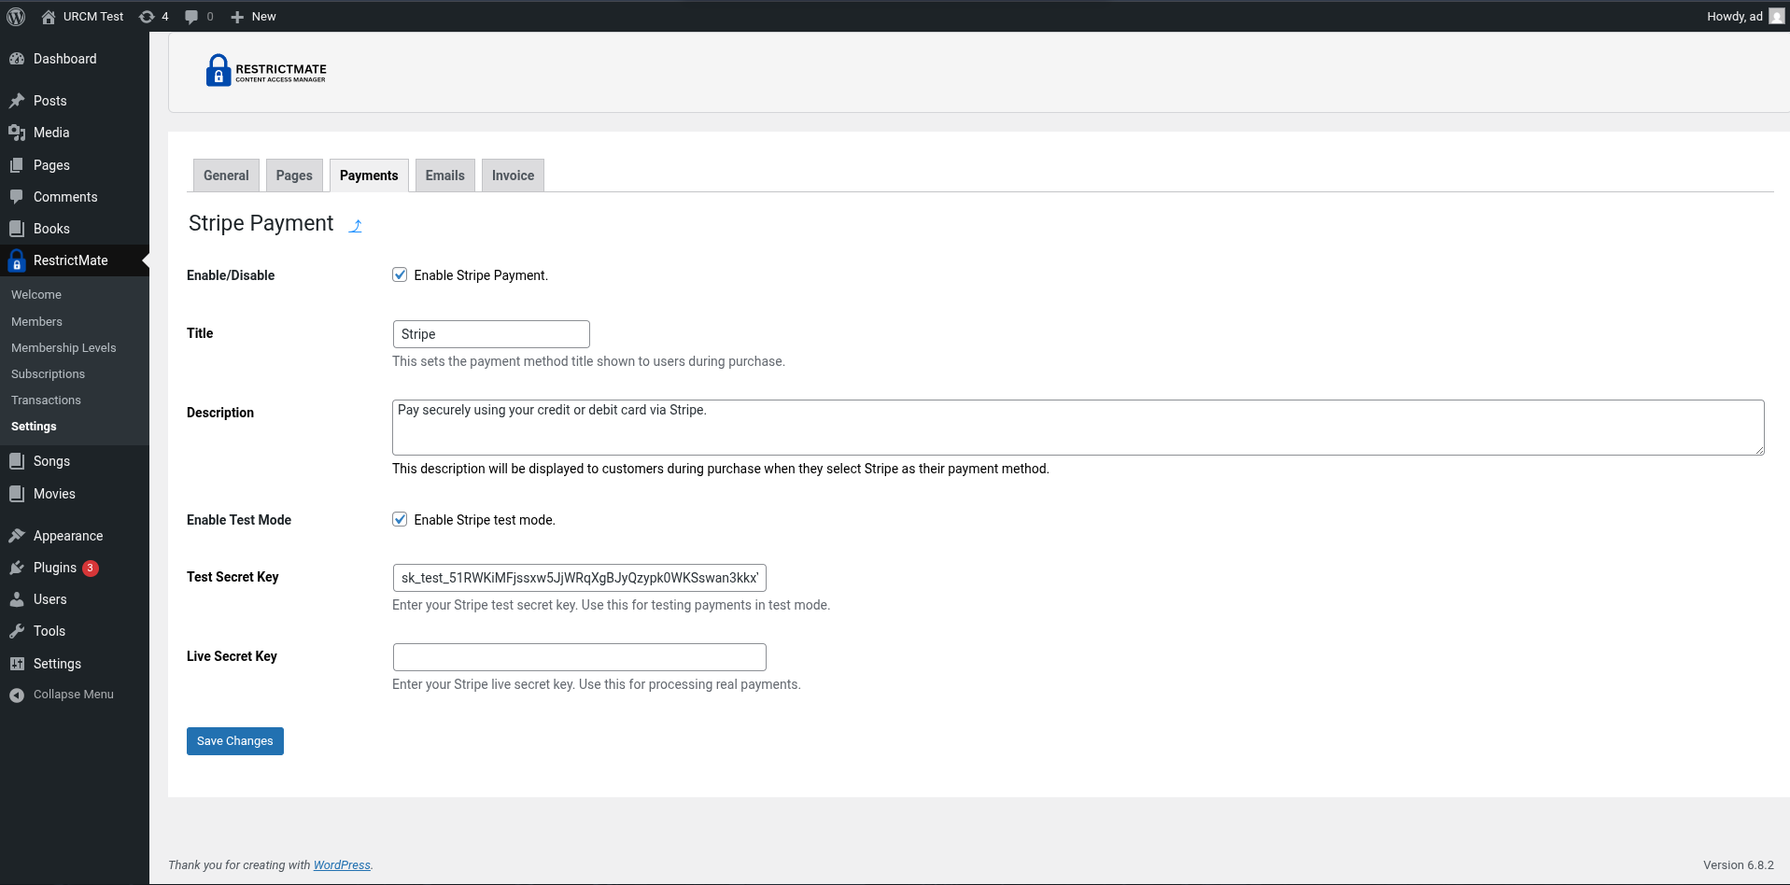
Task: Click the Media icon in sidebar
Action: [17, 133]
